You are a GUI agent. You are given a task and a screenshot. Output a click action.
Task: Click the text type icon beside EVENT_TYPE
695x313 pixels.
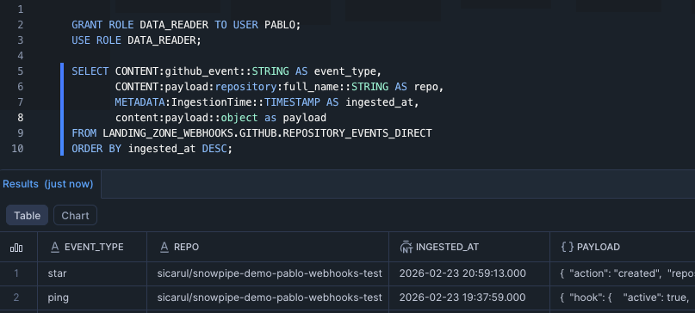[55, 247]
